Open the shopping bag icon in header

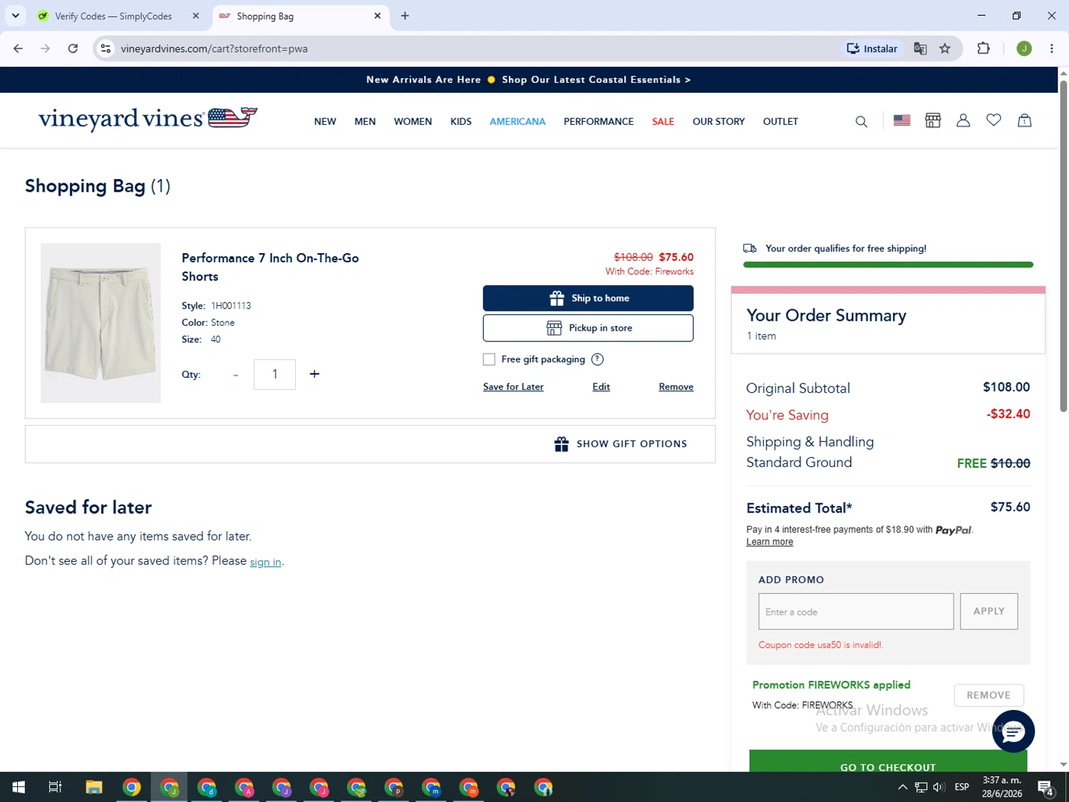[1024, 120]
